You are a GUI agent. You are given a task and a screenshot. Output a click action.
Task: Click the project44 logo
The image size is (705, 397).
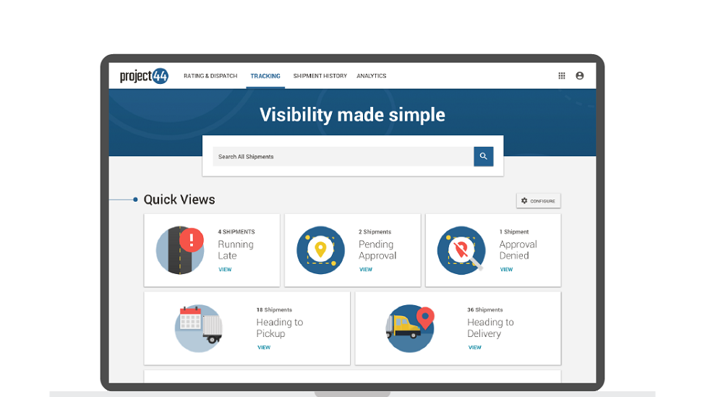(x=144, y=76)
